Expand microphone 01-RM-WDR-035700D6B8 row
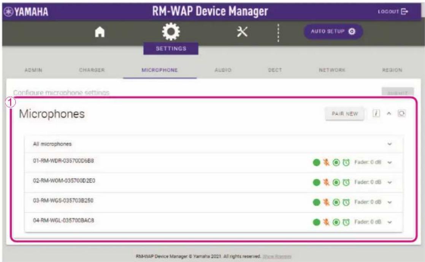The image size is (425, 262). pyautogui.click(x=390, y=163)
